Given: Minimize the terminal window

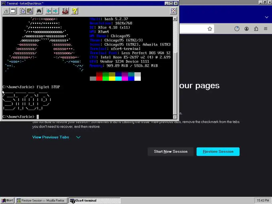Looking at the screenshot, I should (166, 3).
